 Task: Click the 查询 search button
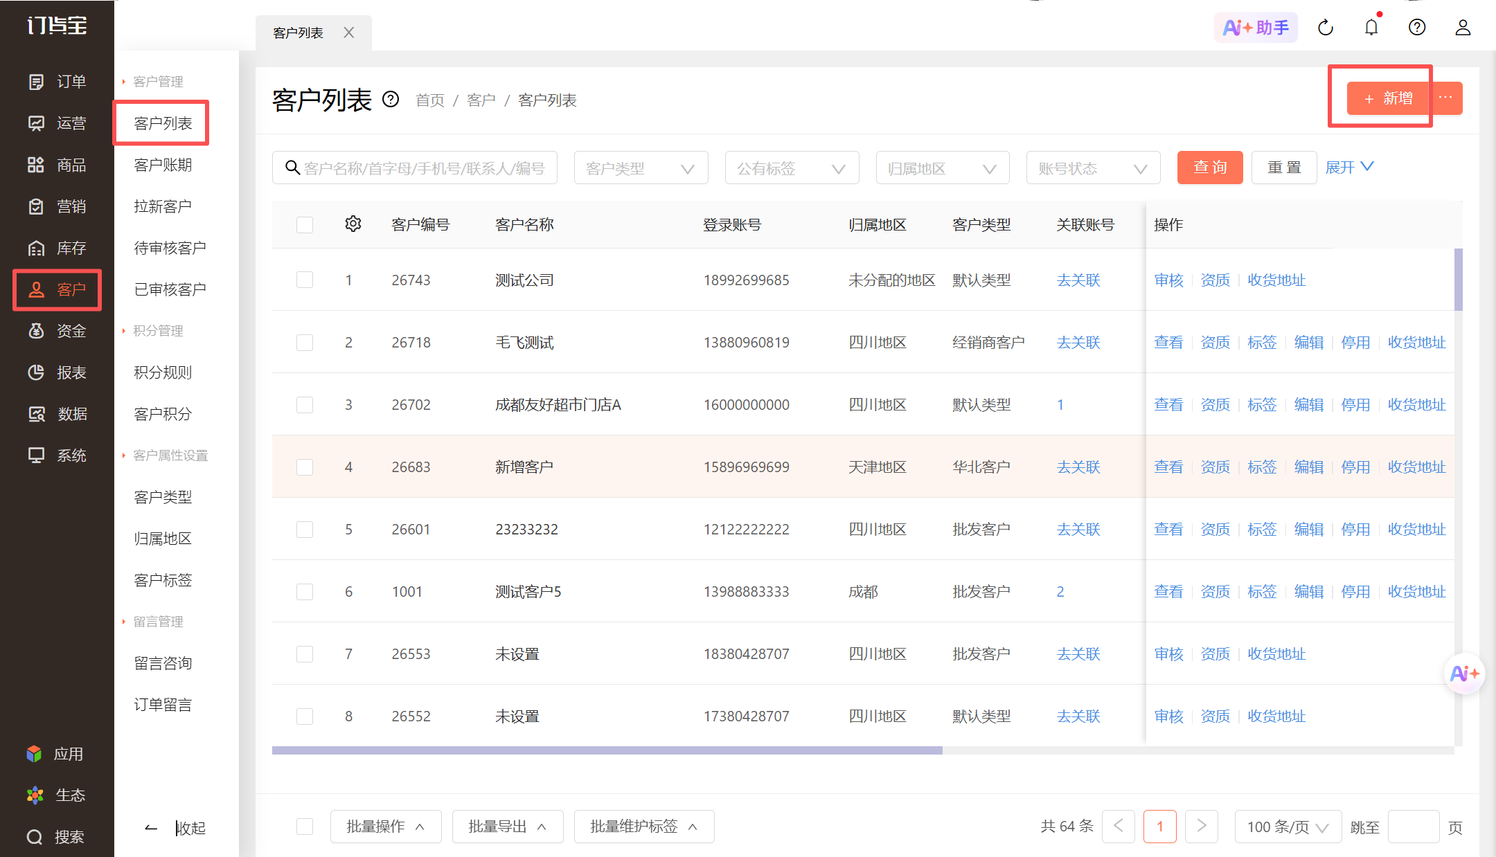pyautogui.click(x=1210, y=168)
